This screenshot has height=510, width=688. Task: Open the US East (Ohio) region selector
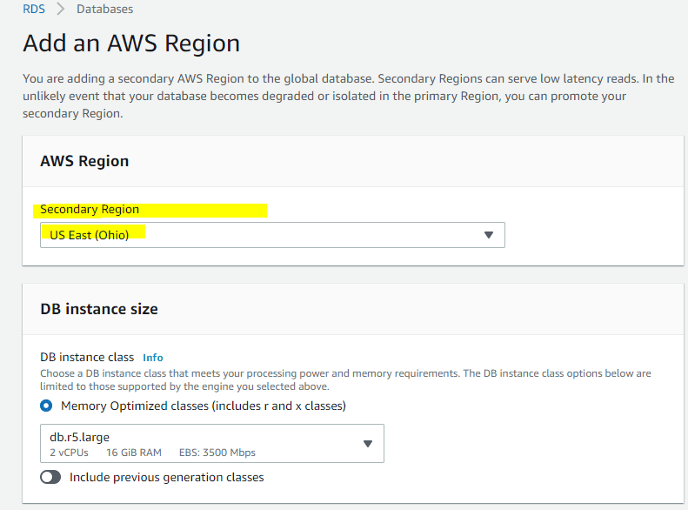pos(272,235)
